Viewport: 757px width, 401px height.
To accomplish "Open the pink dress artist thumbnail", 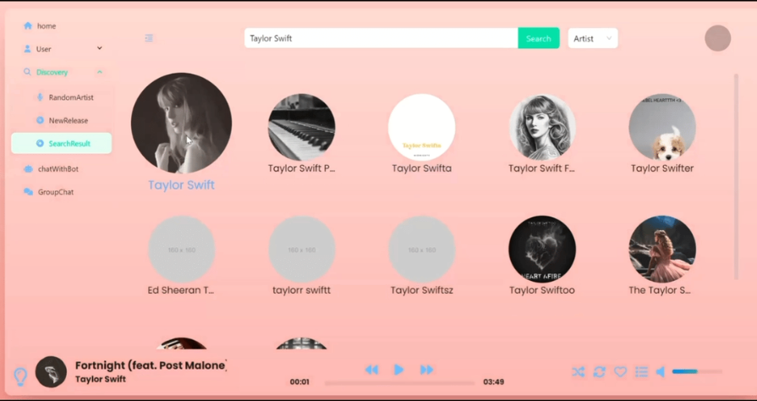I will (x=662, y=250).
